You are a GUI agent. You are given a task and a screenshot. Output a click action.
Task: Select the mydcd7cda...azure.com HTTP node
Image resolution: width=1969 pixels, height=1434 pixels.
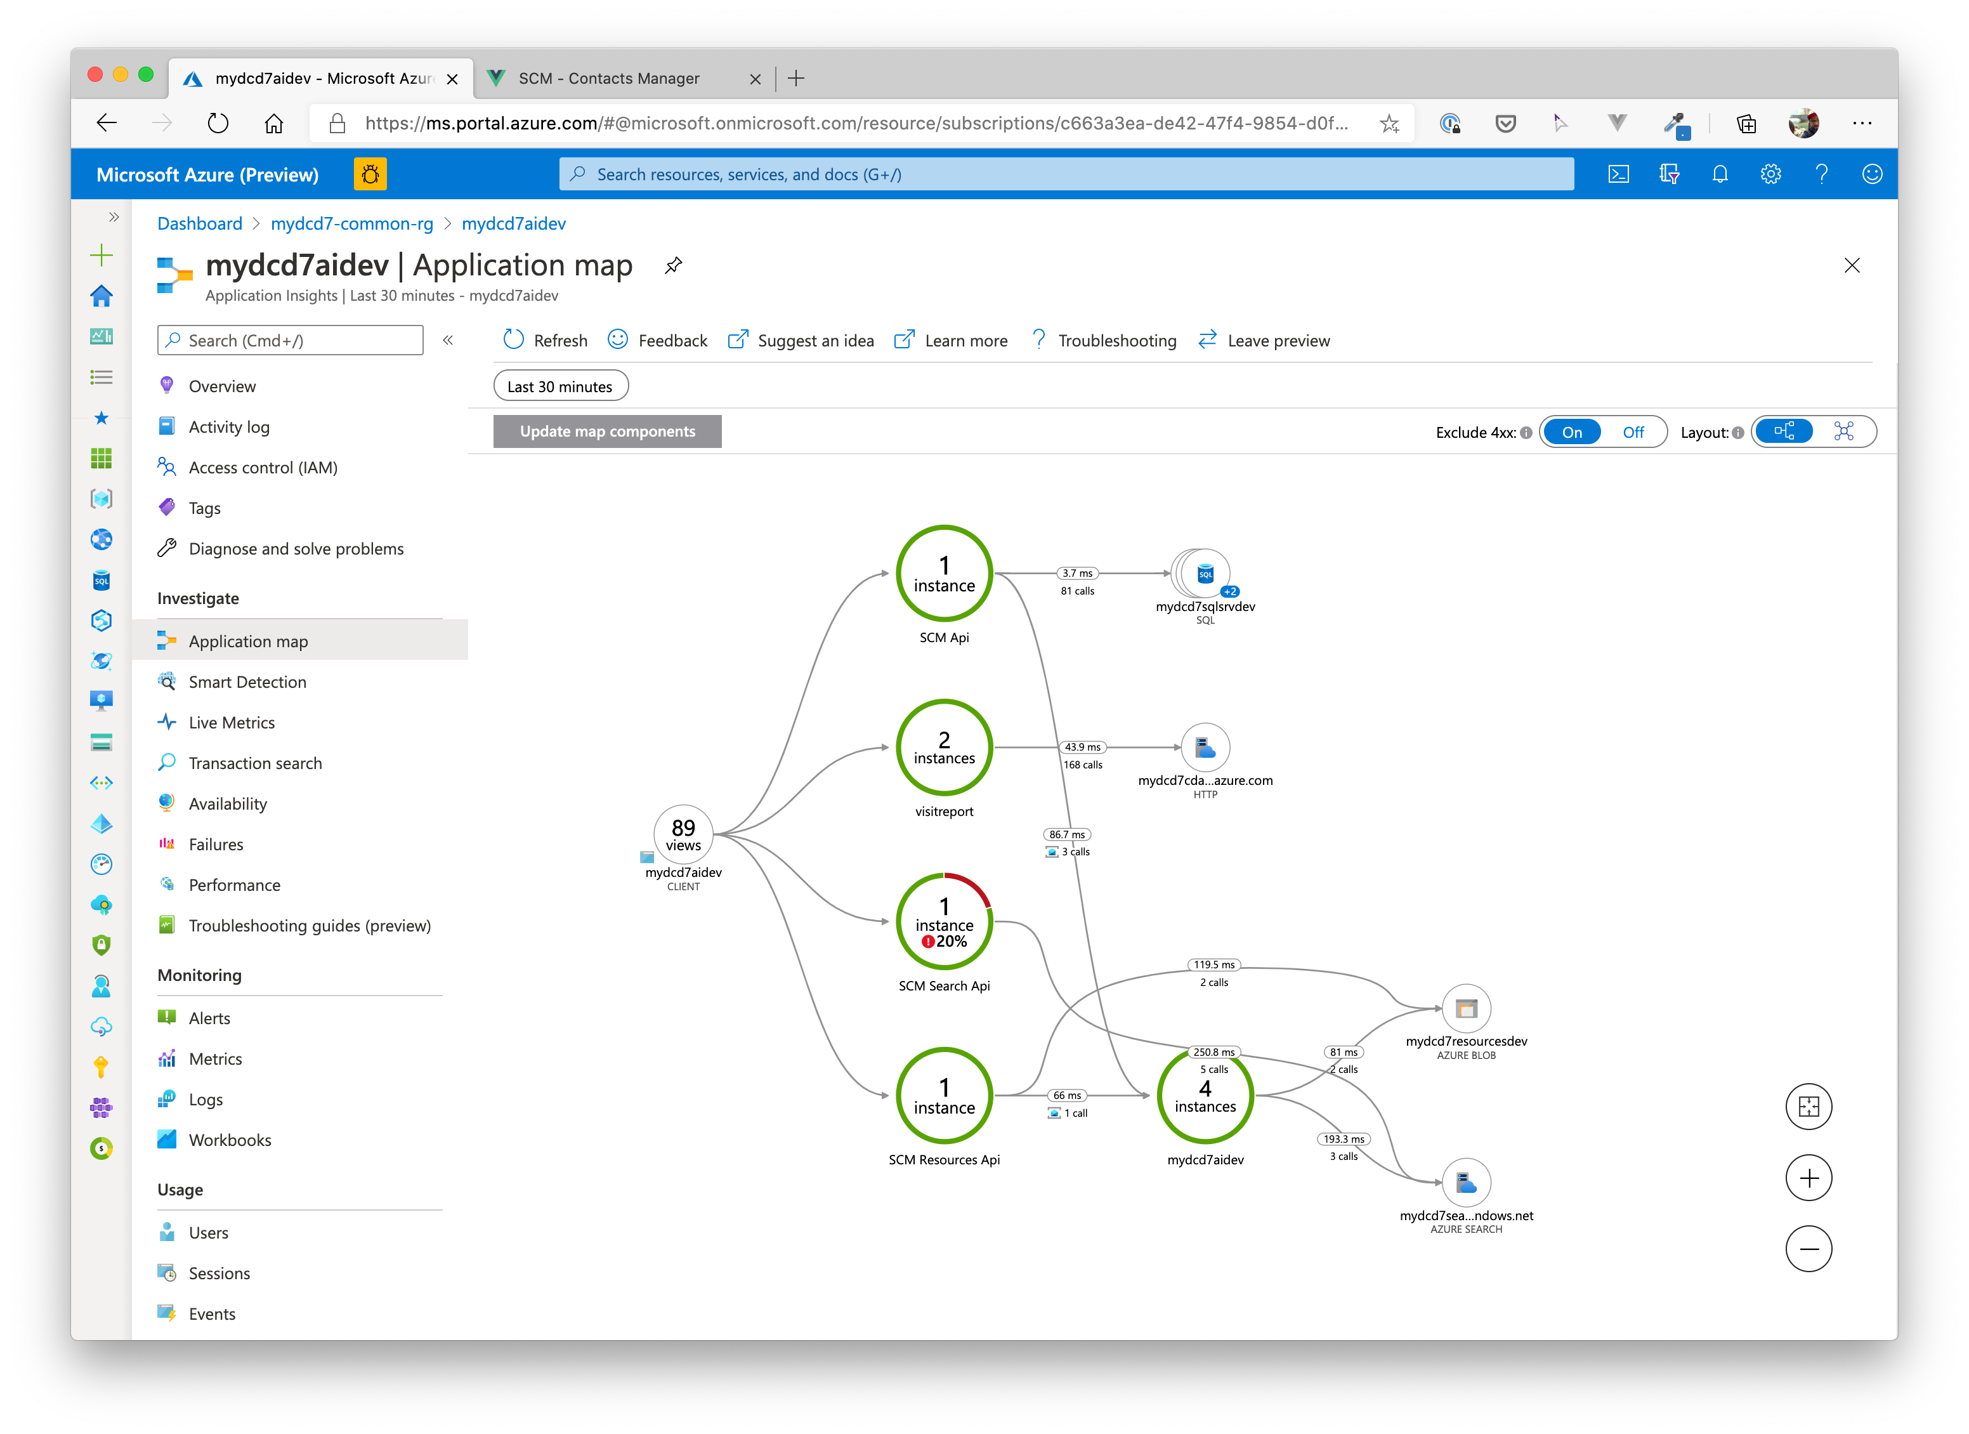[1205, 747]
